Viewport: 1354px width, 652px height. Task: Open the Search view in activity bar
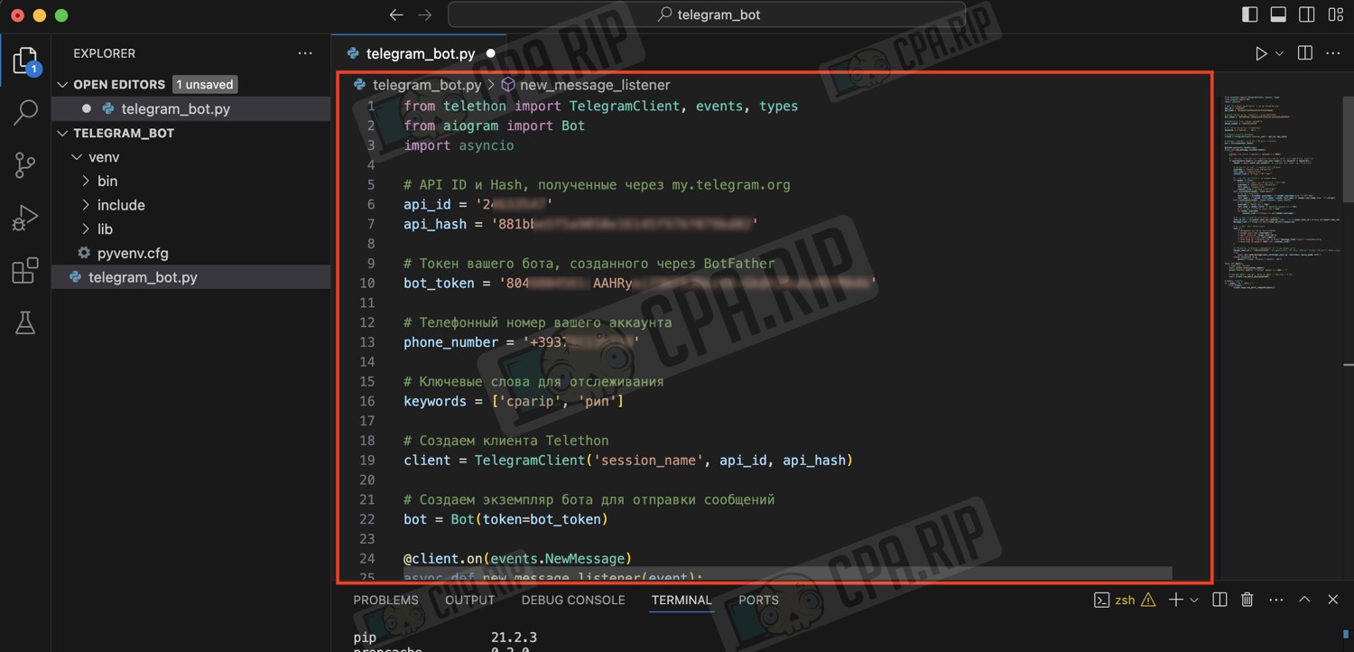(x=25, y=113)
